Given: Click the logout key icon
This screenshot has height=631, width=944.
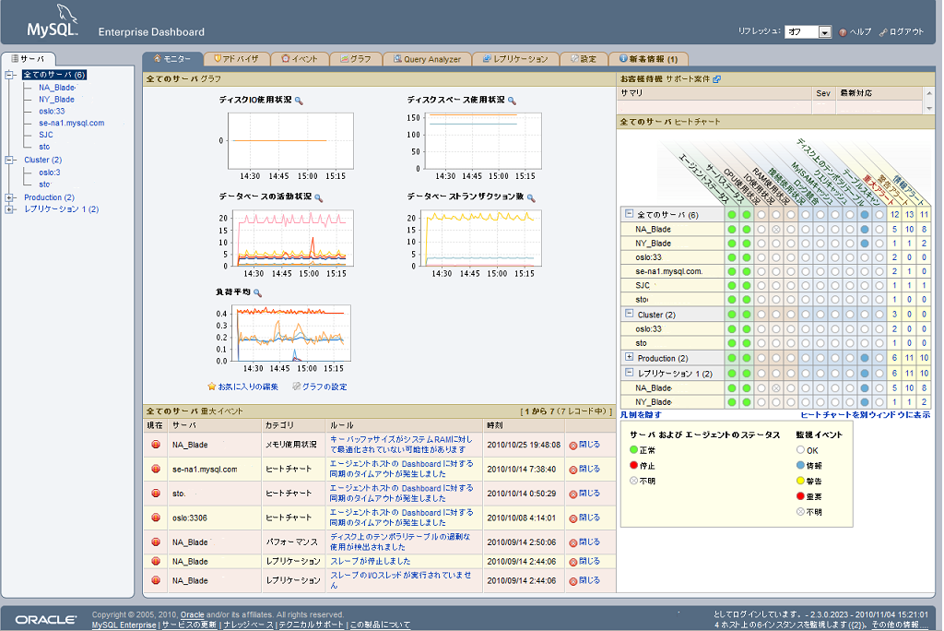Looking at the screenshot, I should 883,32.
